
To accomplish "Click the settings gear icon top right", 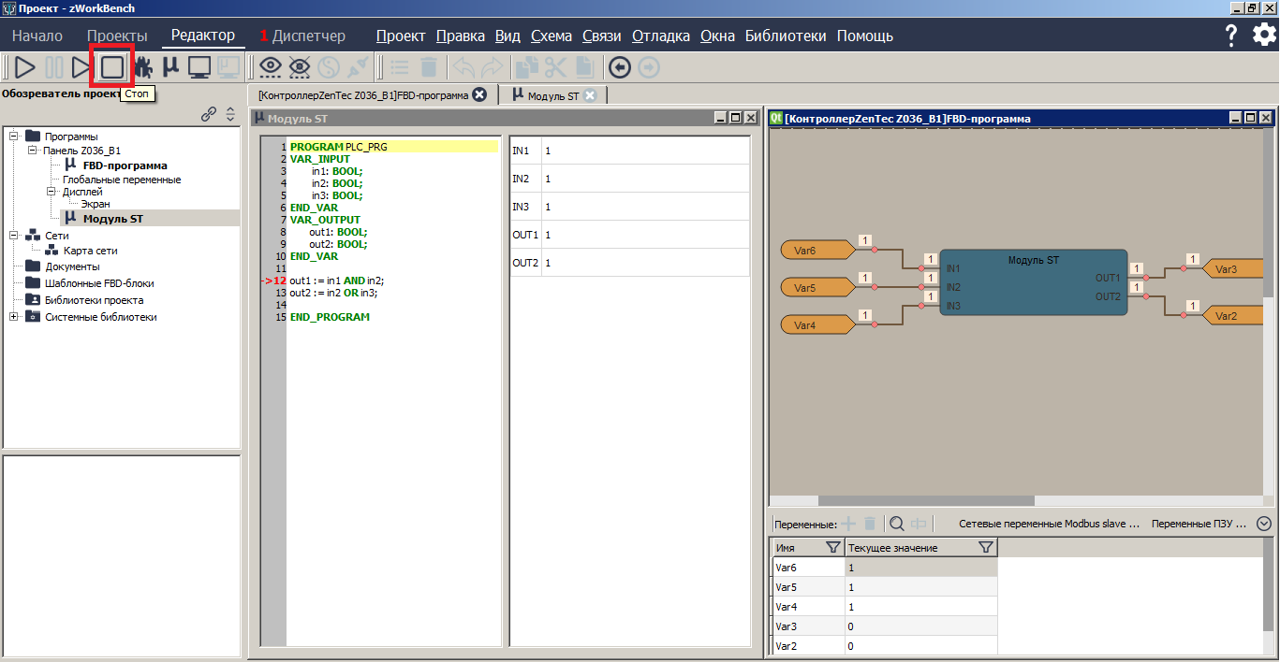I will 1264,36.
